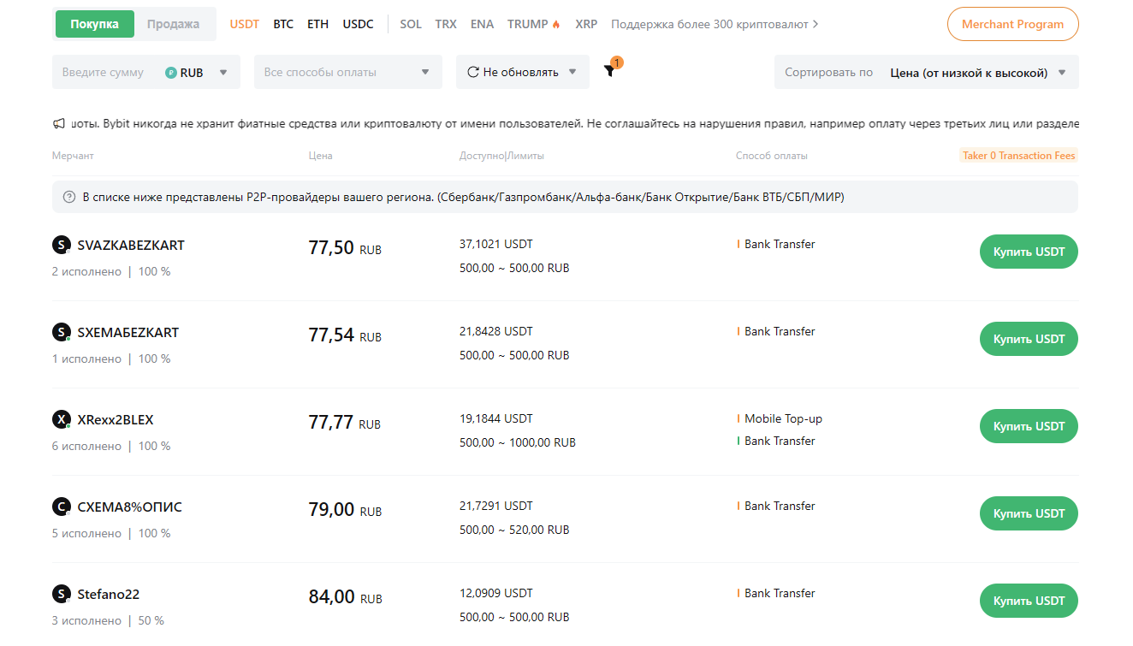Click the 77,77 RUB price
1133x646 pixels.
pyautogui.click(x=345, y=424)
